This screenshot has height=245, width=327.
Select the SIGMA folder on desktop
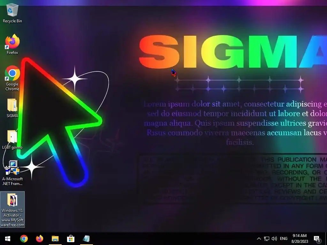click(12, 108)
